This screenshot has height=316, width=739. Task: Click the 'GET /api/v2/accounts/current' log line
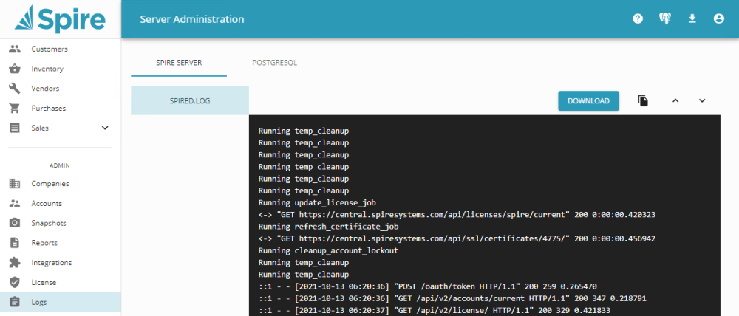[x=452, y=298]
